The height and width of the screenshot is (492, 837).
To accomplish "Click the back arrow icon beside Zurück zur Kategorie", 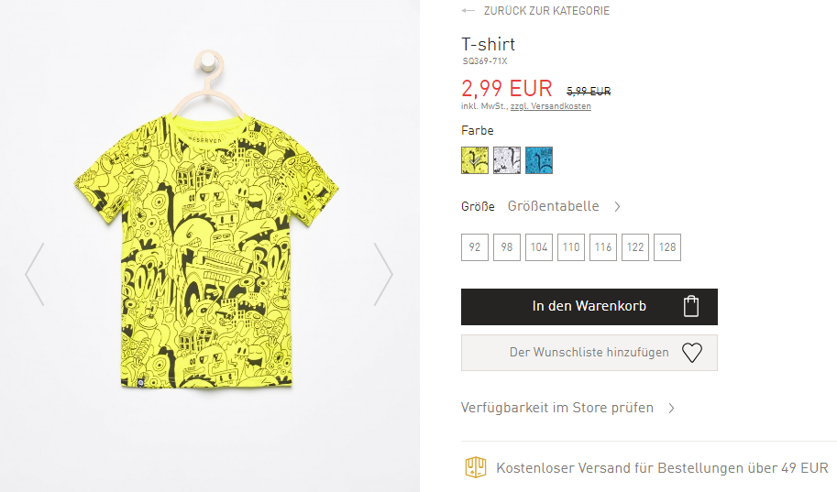I will tap(468, 11).
